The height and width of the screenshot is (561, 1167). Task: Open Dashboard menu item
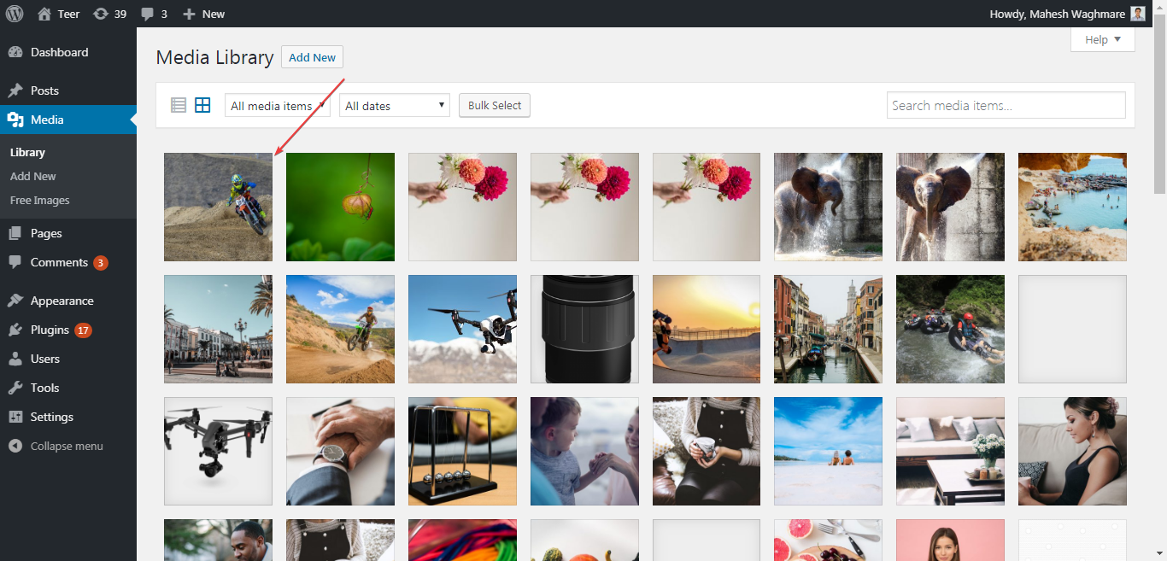[x=68, y=52]
